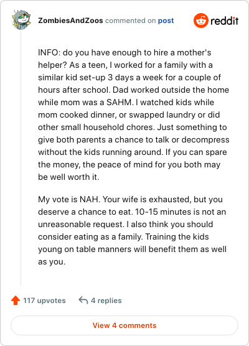This screenshot has width=249, height=346.
Task: Click the "commented on" text
Action: pos(131,21)
